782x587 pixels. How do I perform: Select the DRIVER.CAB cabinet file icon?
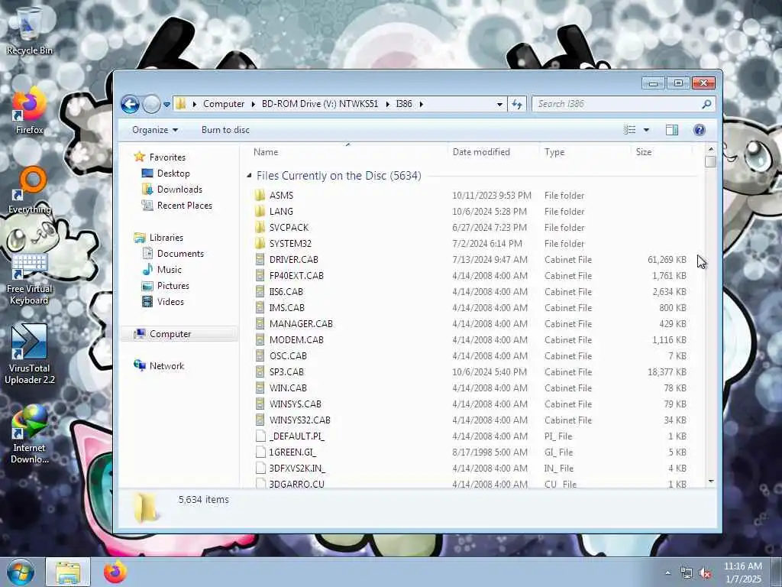point(260,260)
